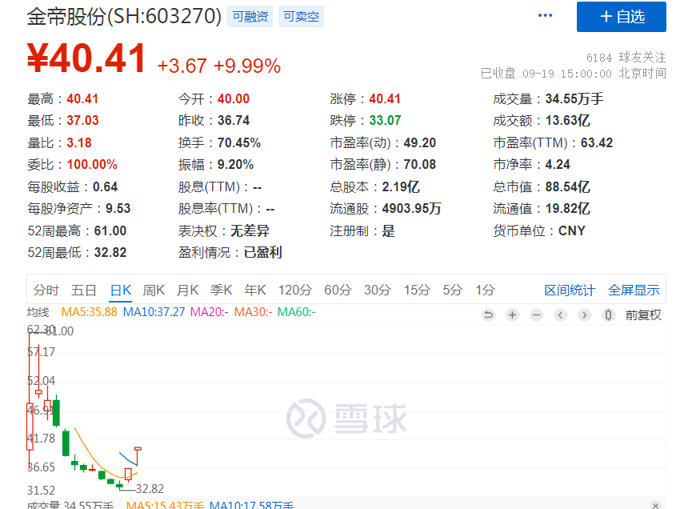Open the 前复权 adjustment dropdown

643,315
